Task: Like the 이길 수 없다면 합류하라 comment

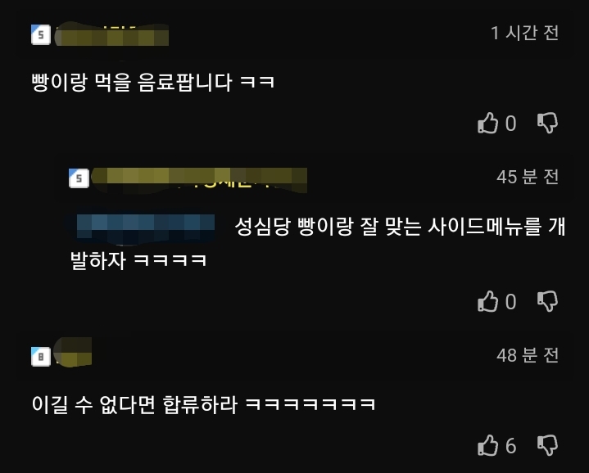Action: coord(487,445)
